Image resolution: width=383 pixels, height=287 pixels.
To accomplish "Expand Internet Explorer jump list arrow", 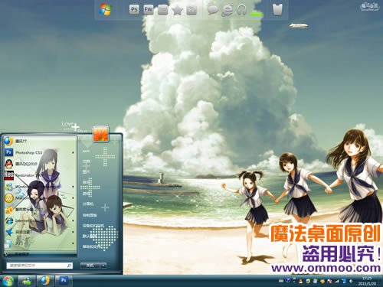I will coord(73,220).
